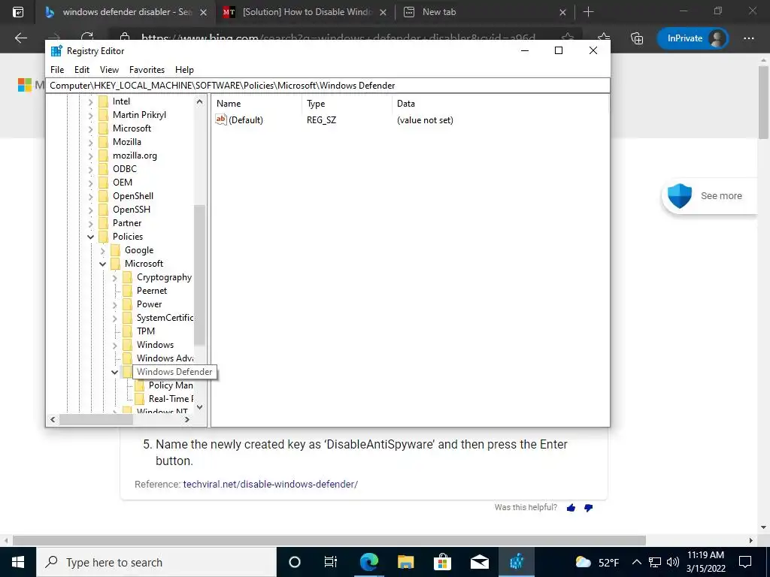770x577 pixels.
Task: Open the notification center icon
Action: (745, 562)
